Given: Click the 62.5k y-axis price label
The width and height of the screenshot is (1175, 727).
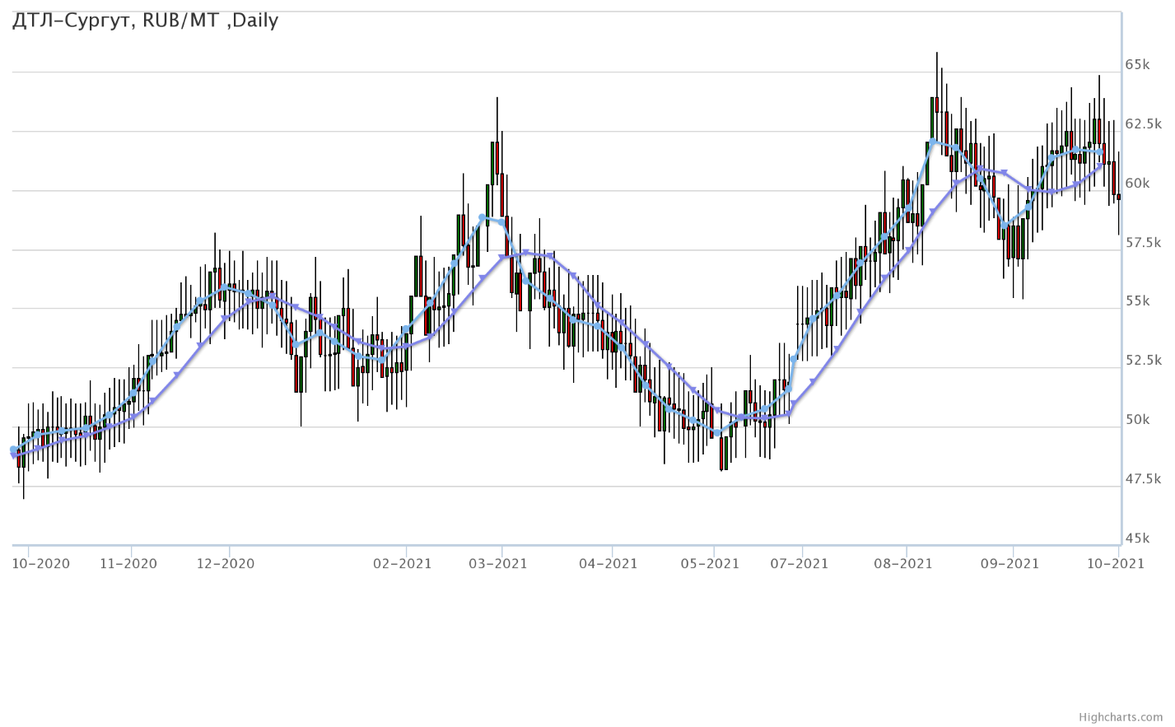Looking at the screenshot, I should 1143,124.
